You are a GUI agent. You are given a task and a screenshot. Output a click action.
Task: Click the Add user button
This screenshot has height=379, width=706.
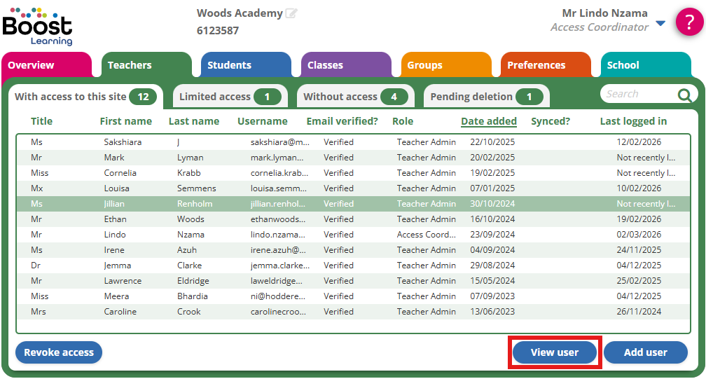coord(645,352)
